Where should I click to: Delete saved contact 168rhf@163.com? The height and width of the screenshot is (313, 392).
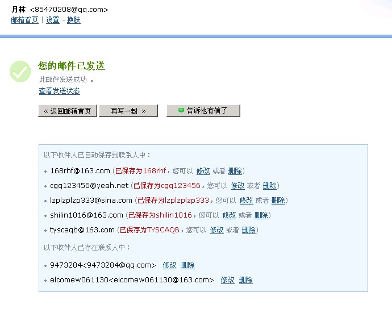pyautogui.click(x=235, y=171)
